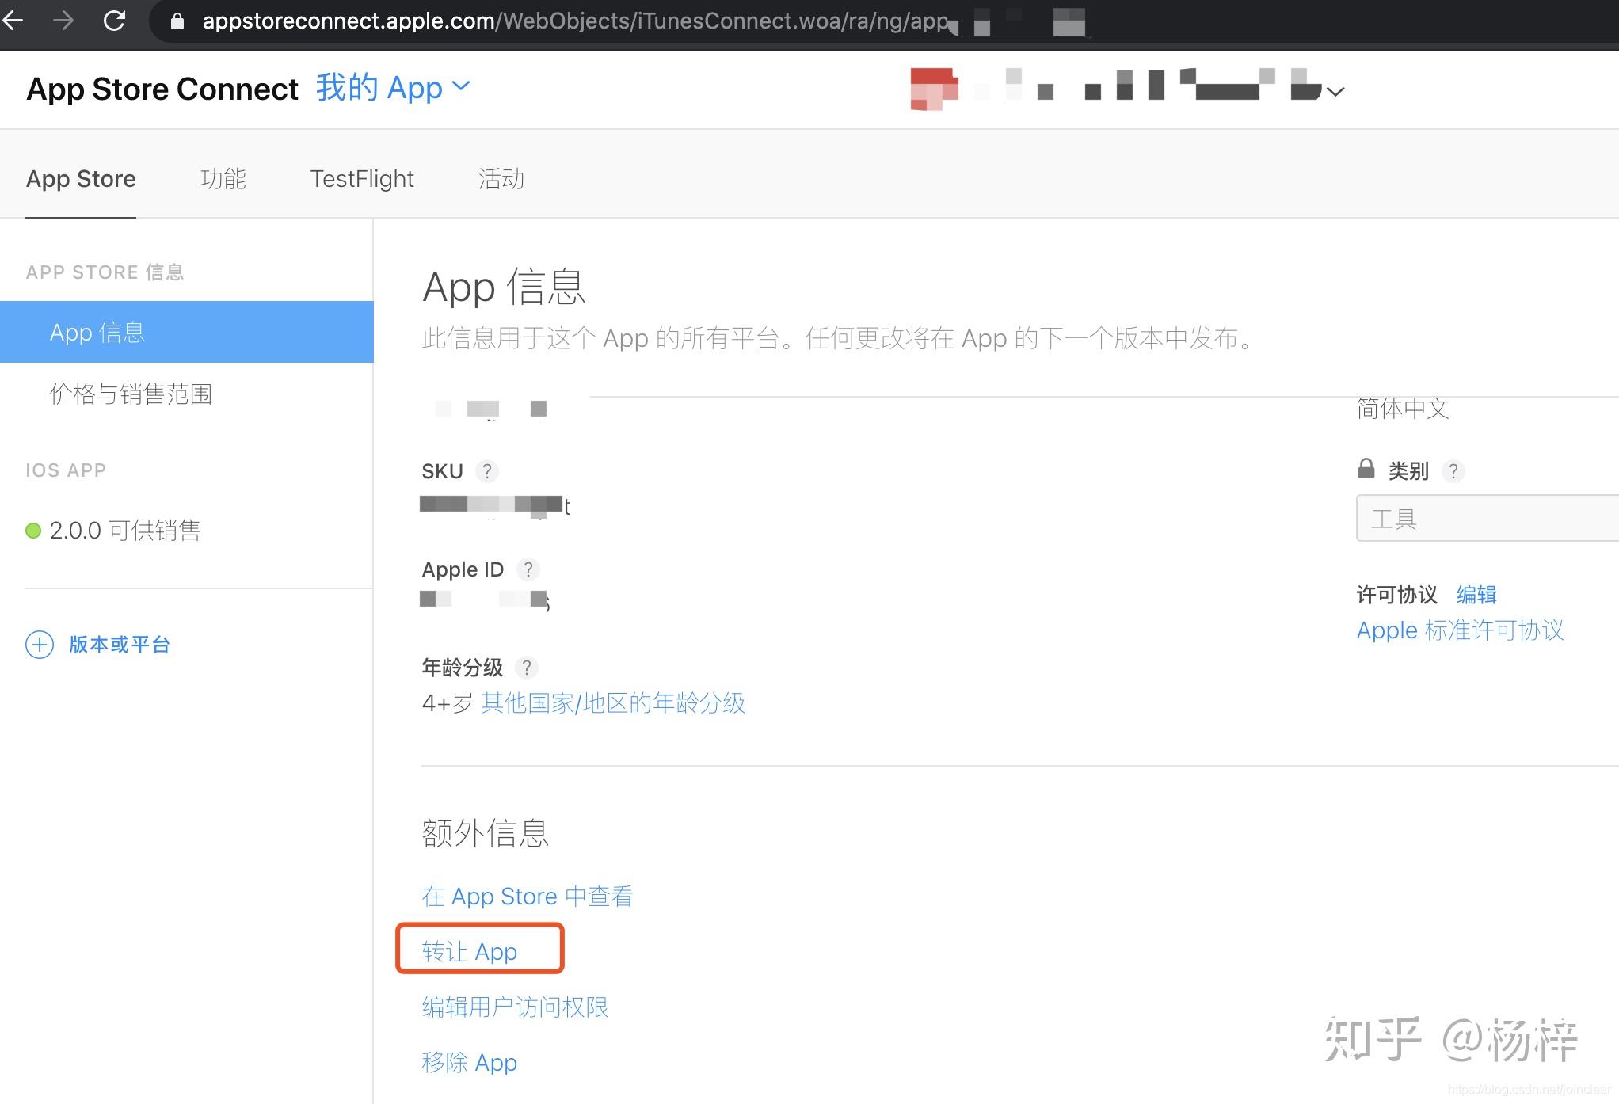Select 2.0.0 可供销售 version item

pyautogui.click(x=124, y=530)
